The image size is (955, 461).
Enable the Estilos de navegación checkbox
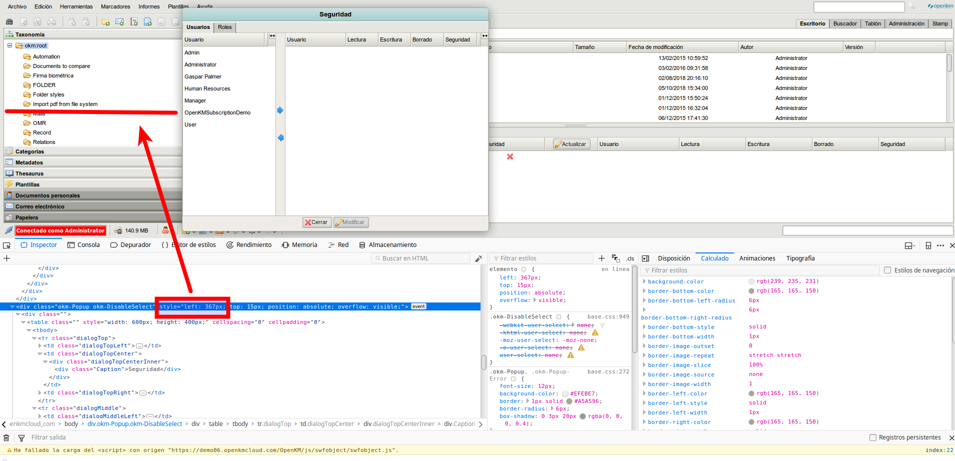(887, 270)
